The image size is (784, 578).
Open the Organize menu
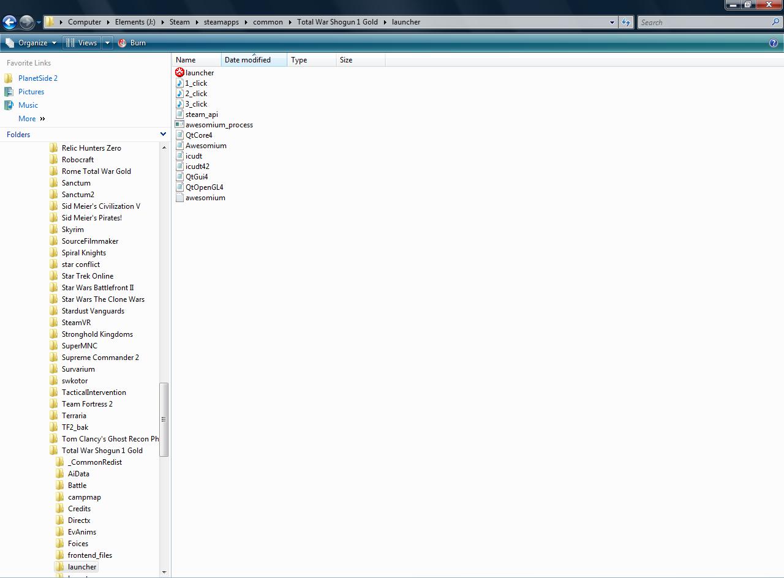[31, 43]
